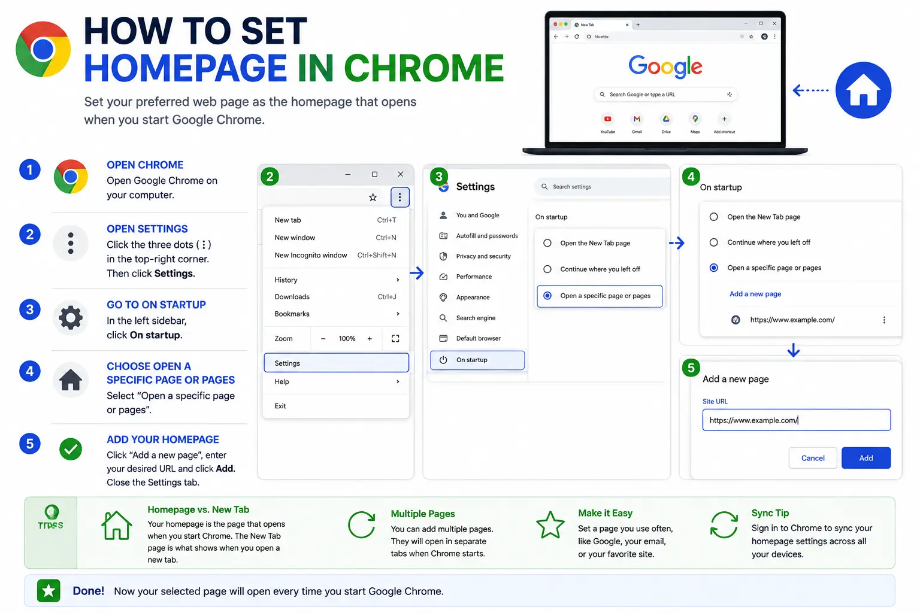Select Exit in the Chrome menu
The height and width of the screenshot is (613, 920).
coord(336,406)
